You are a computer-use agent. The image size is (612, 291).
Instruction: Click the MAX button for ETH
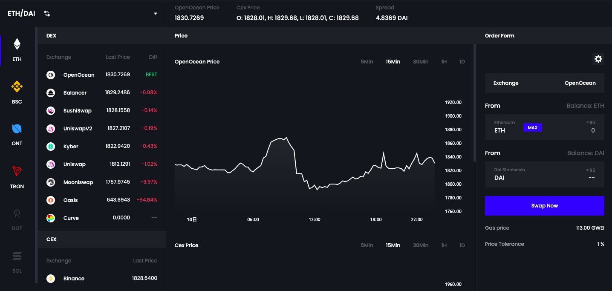pyautogui.click(x=532, y=127)
